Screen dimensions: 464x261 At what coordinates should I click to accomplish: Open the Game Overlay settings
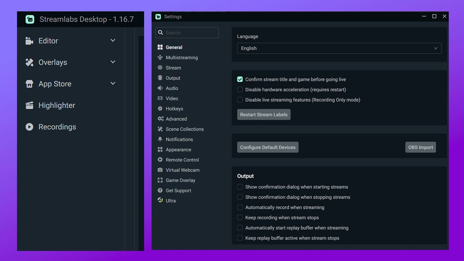(181, 180)
